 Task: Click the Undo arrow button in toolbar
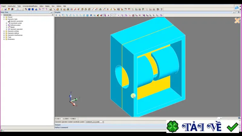click(x=18, y=9)
